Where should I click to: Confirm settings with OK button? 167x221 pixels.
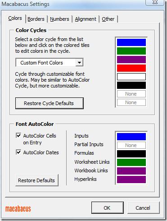click(108, 208)
